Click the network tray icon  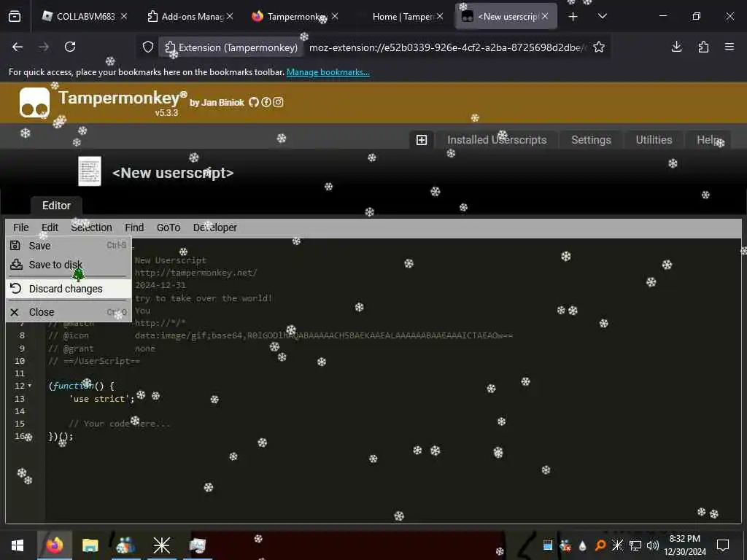635,545
